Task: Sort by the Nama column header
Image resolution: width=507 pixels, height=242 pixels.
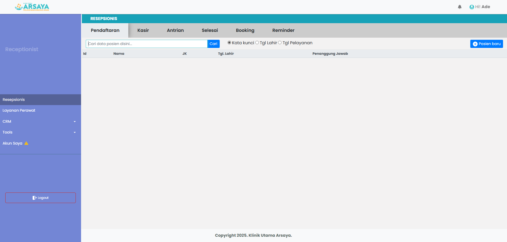Action: pyautogui.click(x=119, y=53)
